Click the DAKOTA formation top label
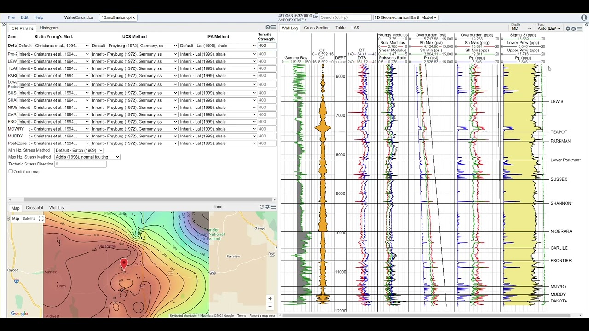The image size is (589, 331). pos(559,301)
